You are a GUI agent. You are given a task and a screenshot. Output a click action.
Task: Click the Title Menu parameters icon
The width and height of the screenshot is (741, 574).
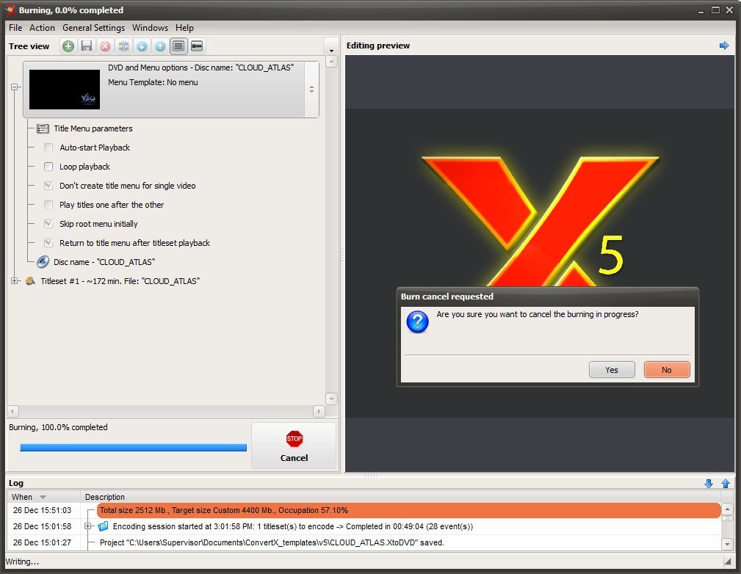43,128
